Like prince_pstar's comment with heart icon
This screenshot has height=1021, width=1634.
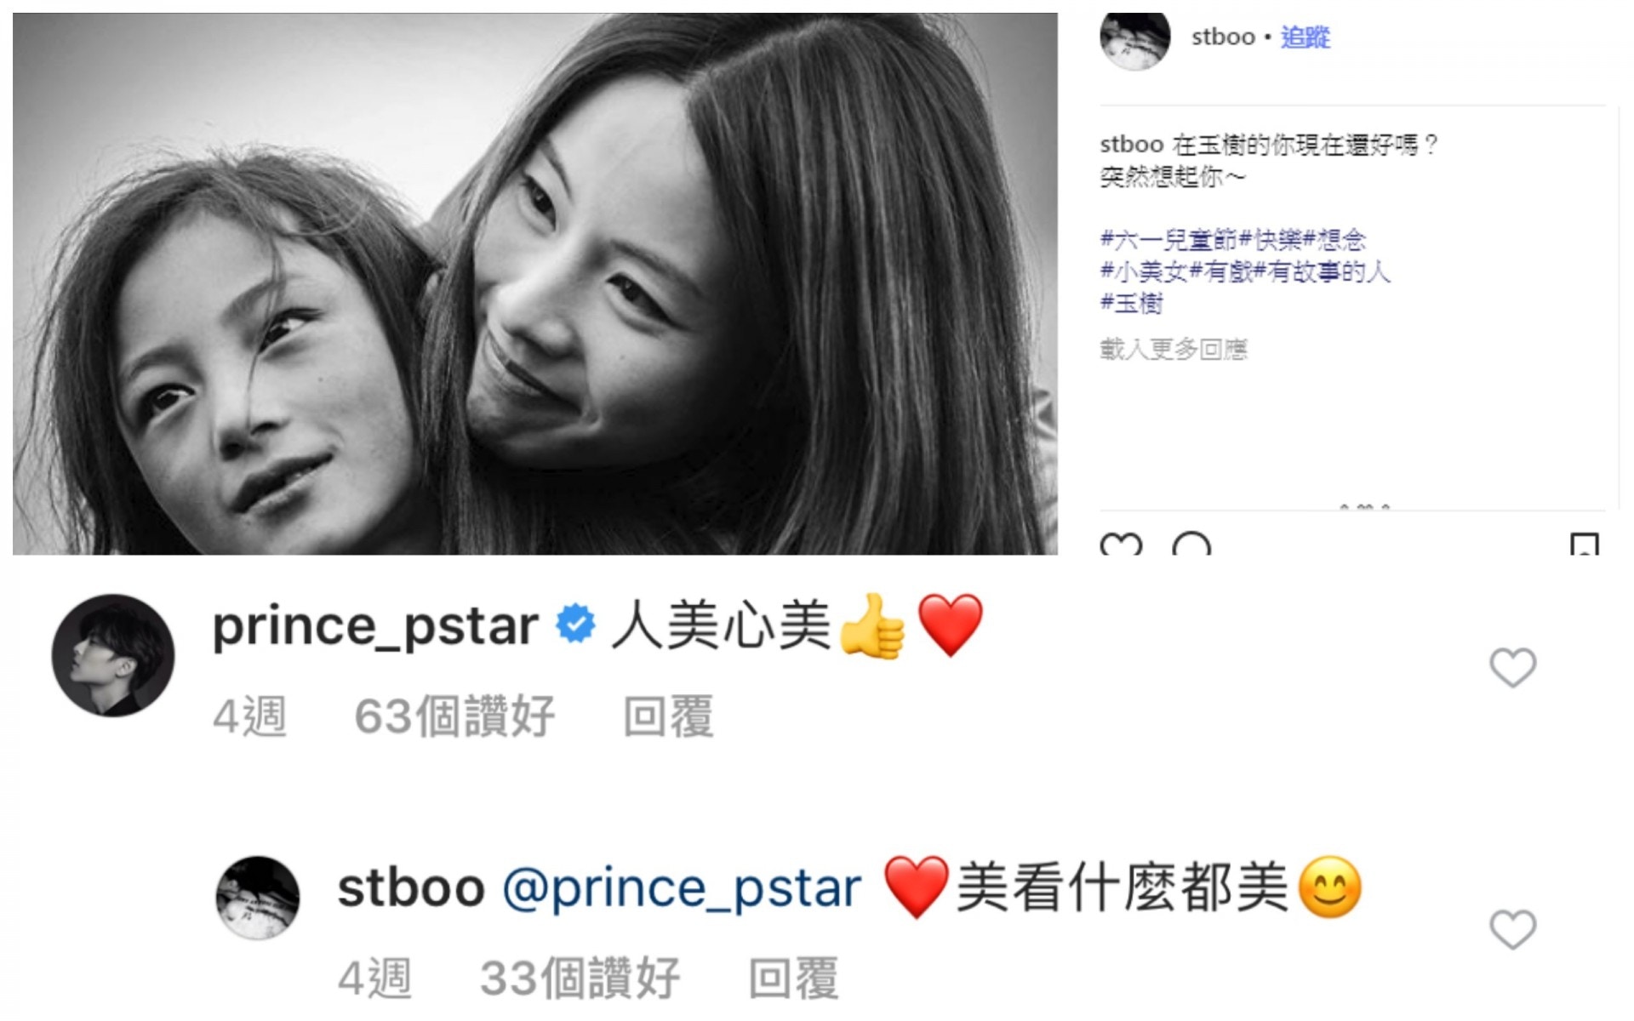click(1512, 667)
